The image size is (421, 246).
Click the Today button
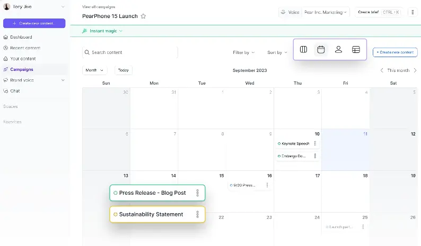[x=123, y=70]
